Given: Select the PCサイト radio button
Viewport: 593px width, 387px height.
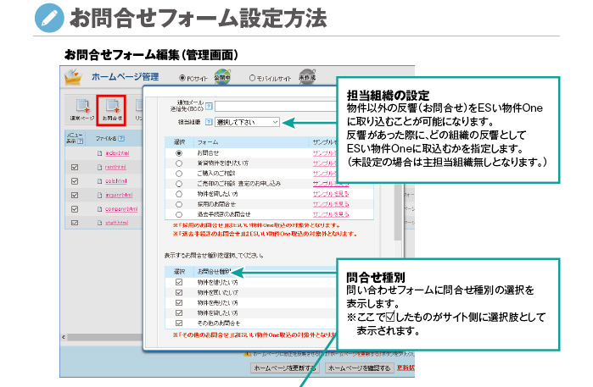Looking at the screenshot, I should click(x=182, y=78).
